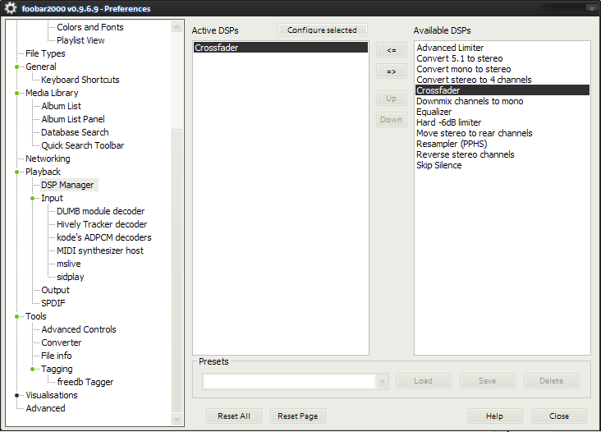Viewport: 601px width, 432px height.
Task: Open DUMB module decoder page
Action: [x=100, y=211]
